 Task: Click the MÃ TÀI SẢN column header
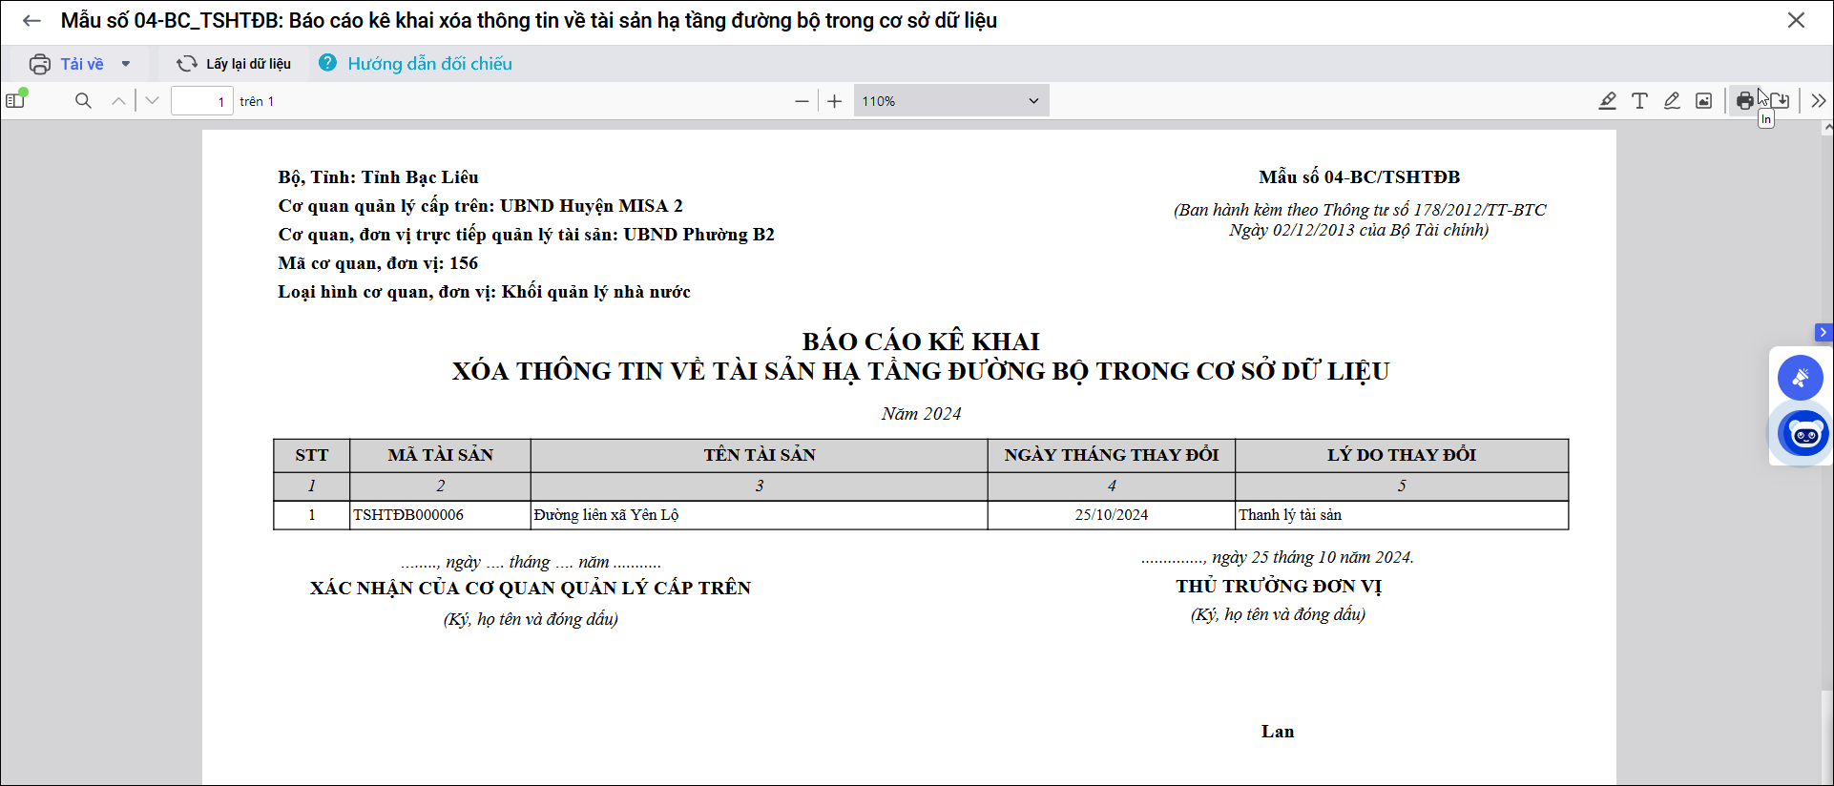click(x=441, y=455)
